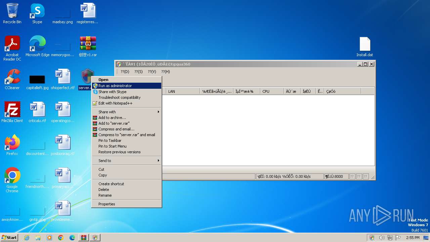Select providesme document icon
The image size is (430, 242).
pyautogui.click(x=62, y=208)
